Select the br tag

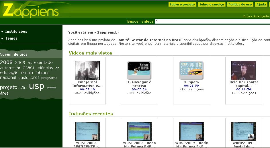(18, 68)
